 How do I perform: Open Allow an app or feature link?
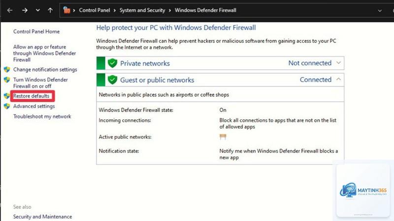(x=44, y=53)
